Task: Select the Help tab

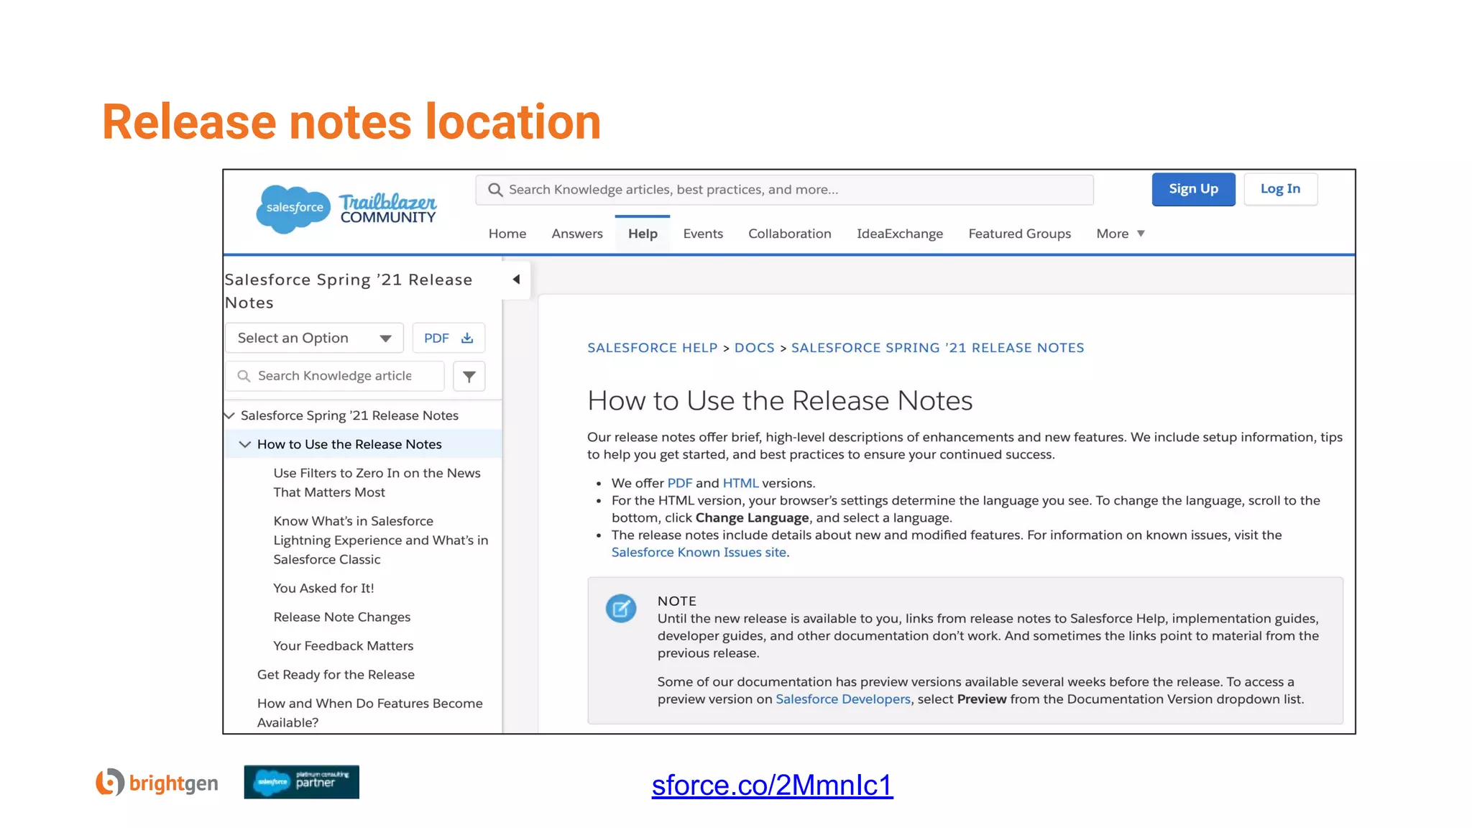Action: click(643, 234)
